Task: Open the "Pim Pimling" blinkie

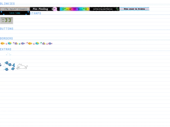Action: pyautogui.click(x=45, y=9)
